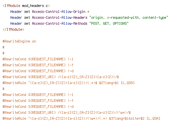Click the first REQUEST_URI RewriteCond line
This screenshot has height=124, width=171.
tap(61, 77)
